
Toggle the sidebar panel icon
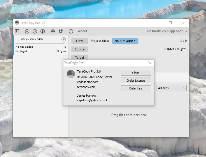click(17, 31)
